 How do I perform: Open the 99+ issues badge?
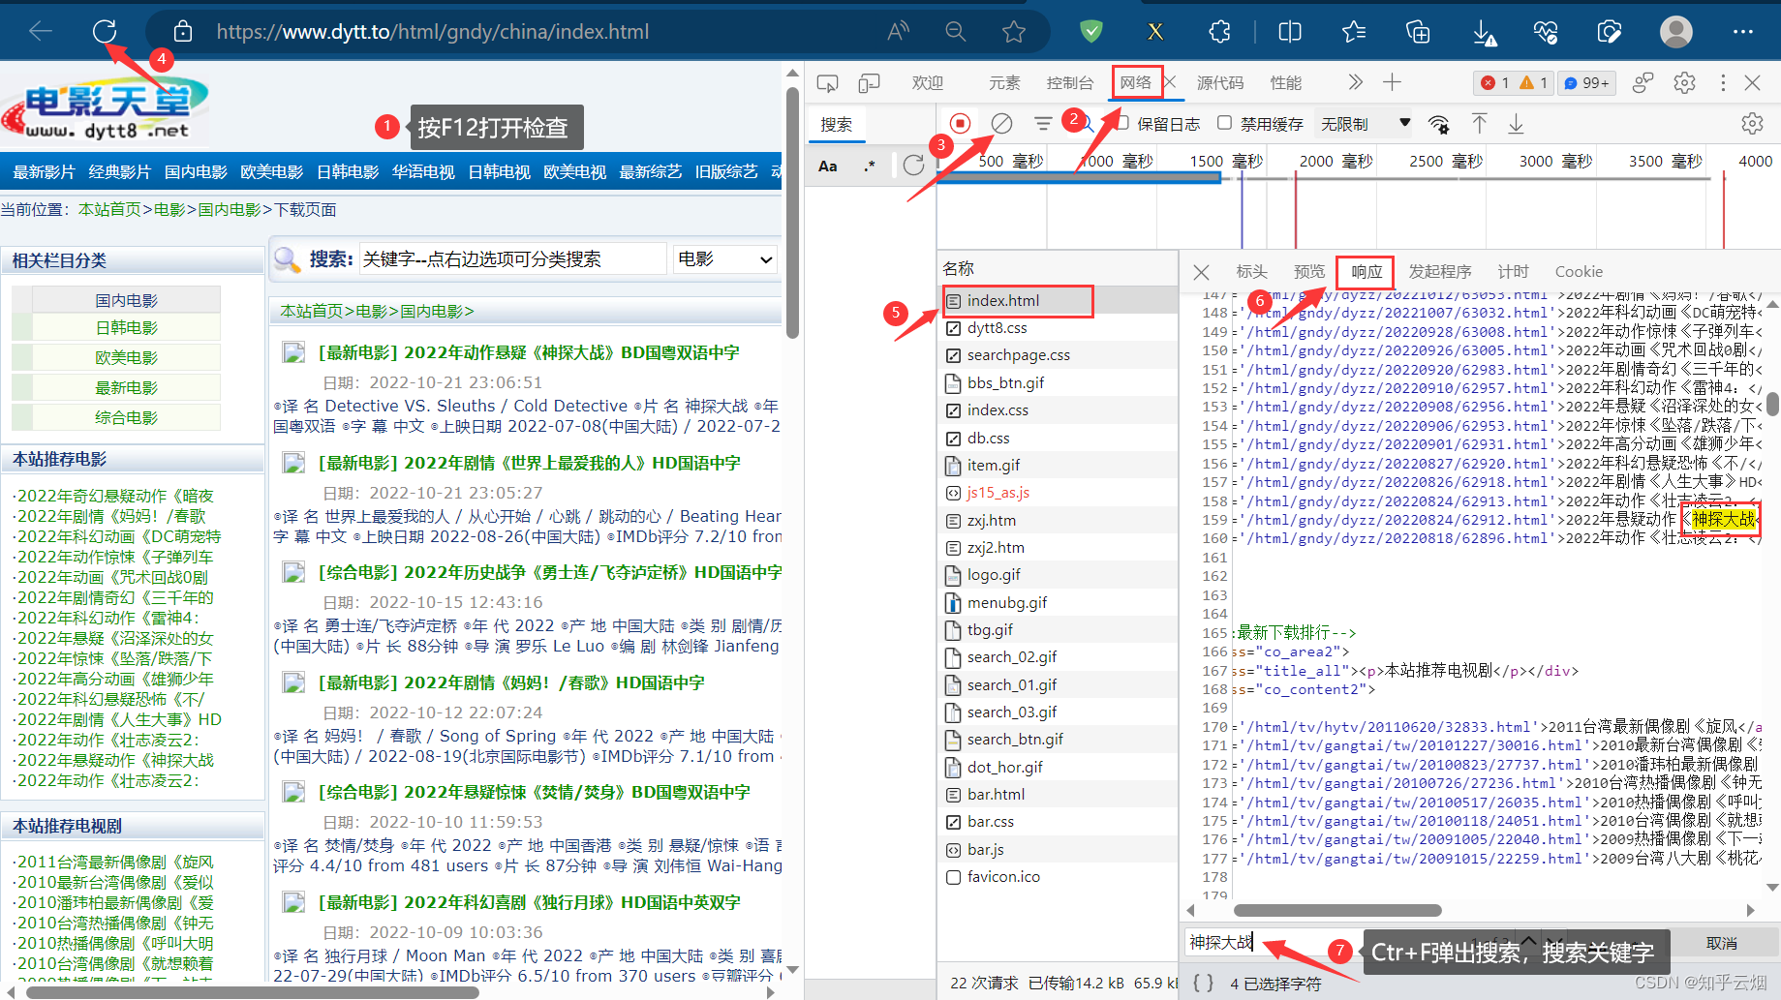[1586, 83]
